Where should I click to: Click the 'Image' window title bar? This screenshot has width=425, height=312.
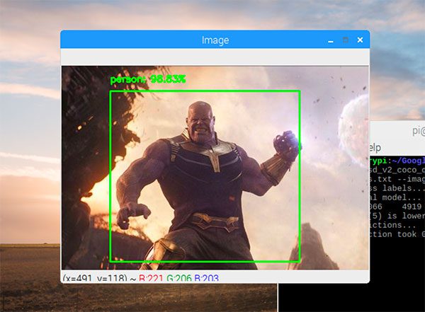point(215,40)
